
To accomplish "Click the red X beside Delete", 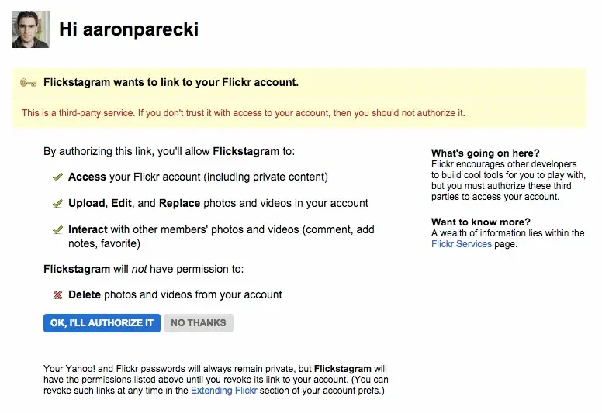I will [x=57, y=295].
